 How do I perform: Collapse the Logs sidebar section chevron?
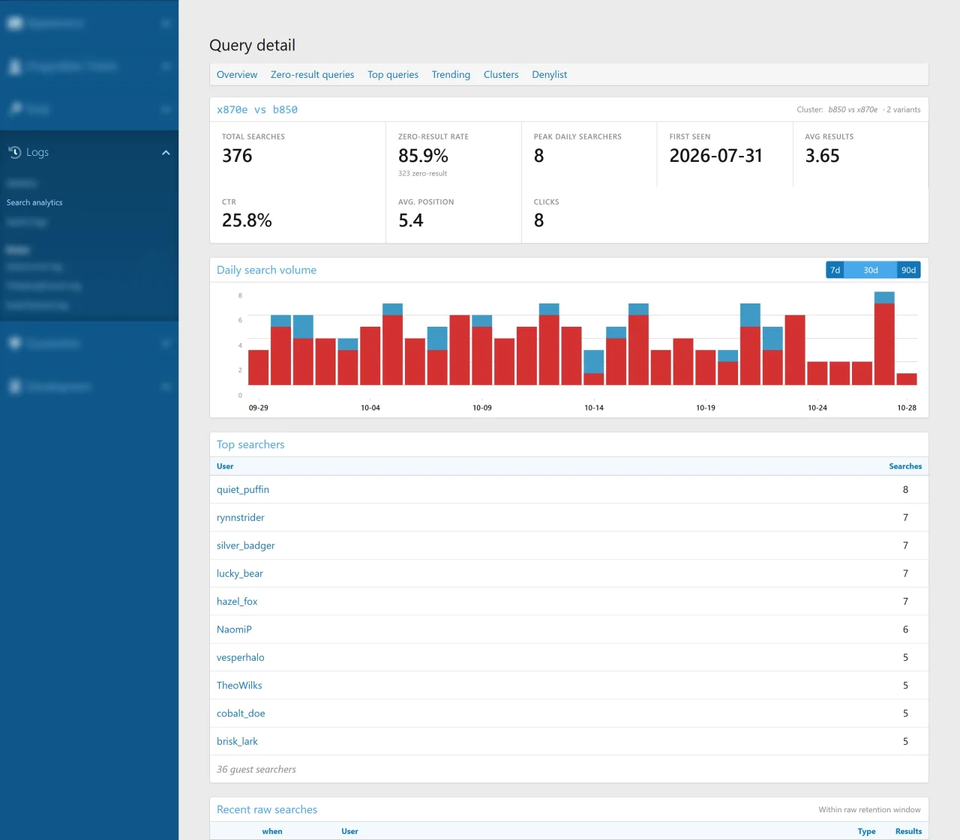[x=166, y=153]
